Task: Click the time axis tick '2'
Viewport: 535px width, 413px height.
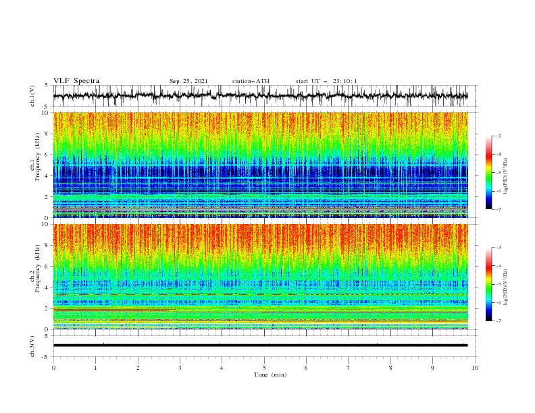Action: [138, 368]
